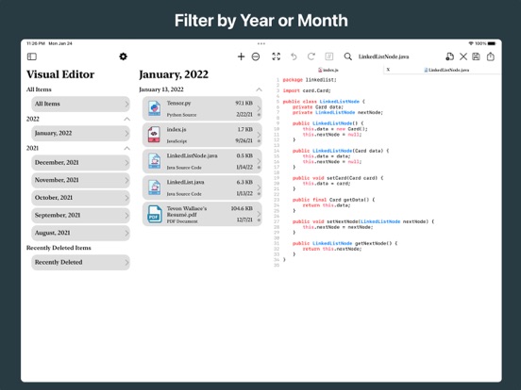This screenshot has height=390, width=521.
Task: Filter by October, 2021
Action: point(80,198)
